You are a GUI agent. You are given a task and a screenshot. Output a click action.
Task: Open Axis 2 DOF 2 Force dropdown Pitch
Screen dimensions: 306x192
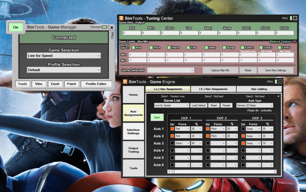click(x=218, y=136)
